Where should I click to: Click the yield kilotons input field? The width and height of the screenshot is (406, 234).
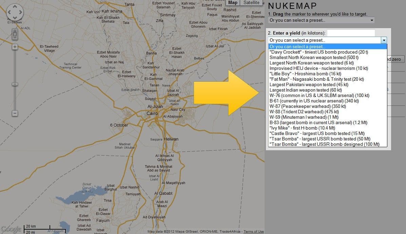(x=351, y=33)
